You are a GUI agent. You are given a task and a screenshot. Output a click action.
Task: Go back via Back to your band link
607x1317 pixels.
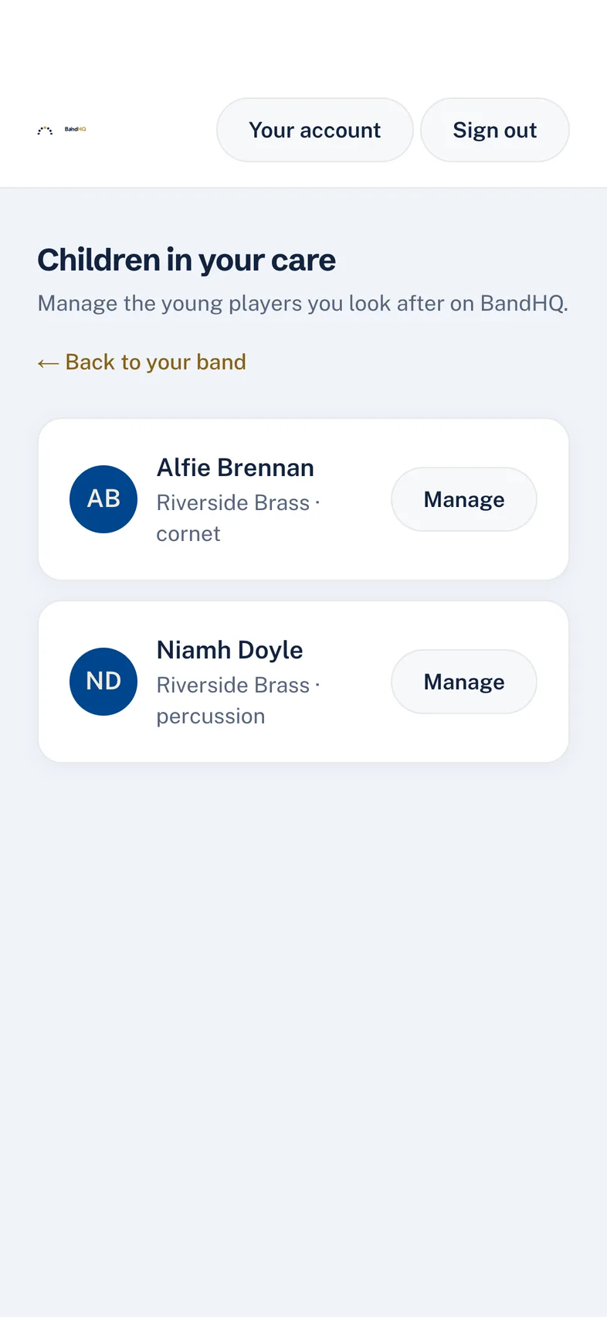142,362
